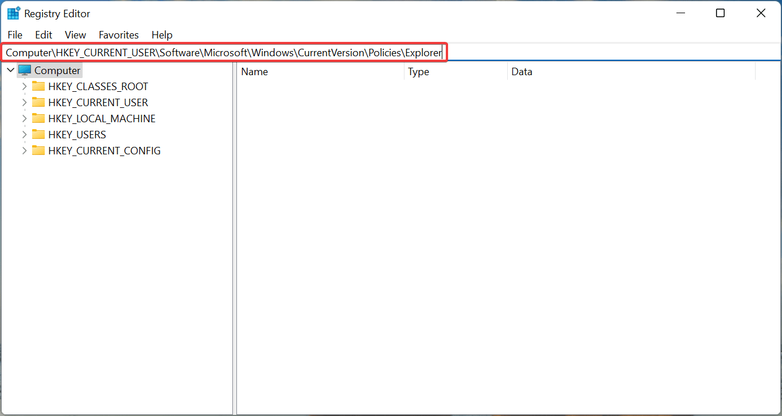Open the Favorites menu
782x416 pixels.
click(119, 35)
